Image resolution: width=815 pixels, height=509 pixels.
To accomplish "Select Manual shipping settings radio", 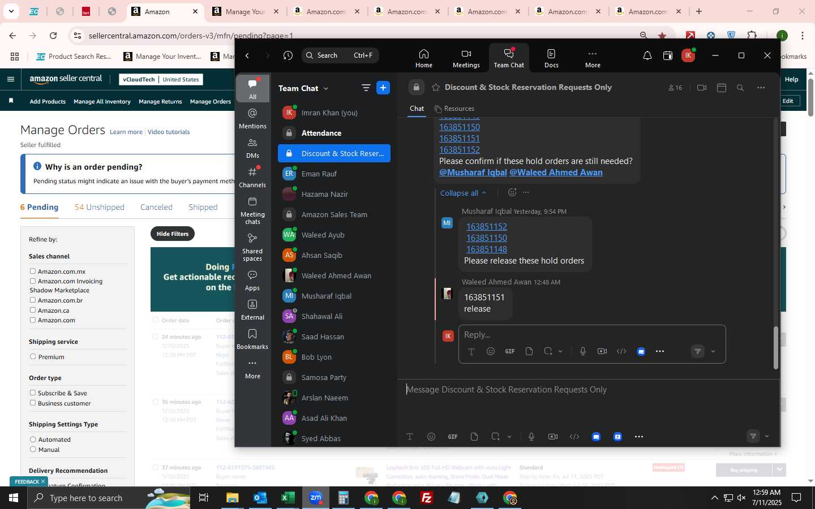I will pos(33,450).
